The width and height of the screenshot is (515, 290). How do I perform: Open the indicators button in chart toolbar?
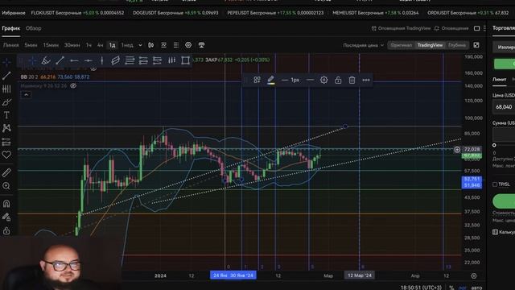click(x=163, y=45)
